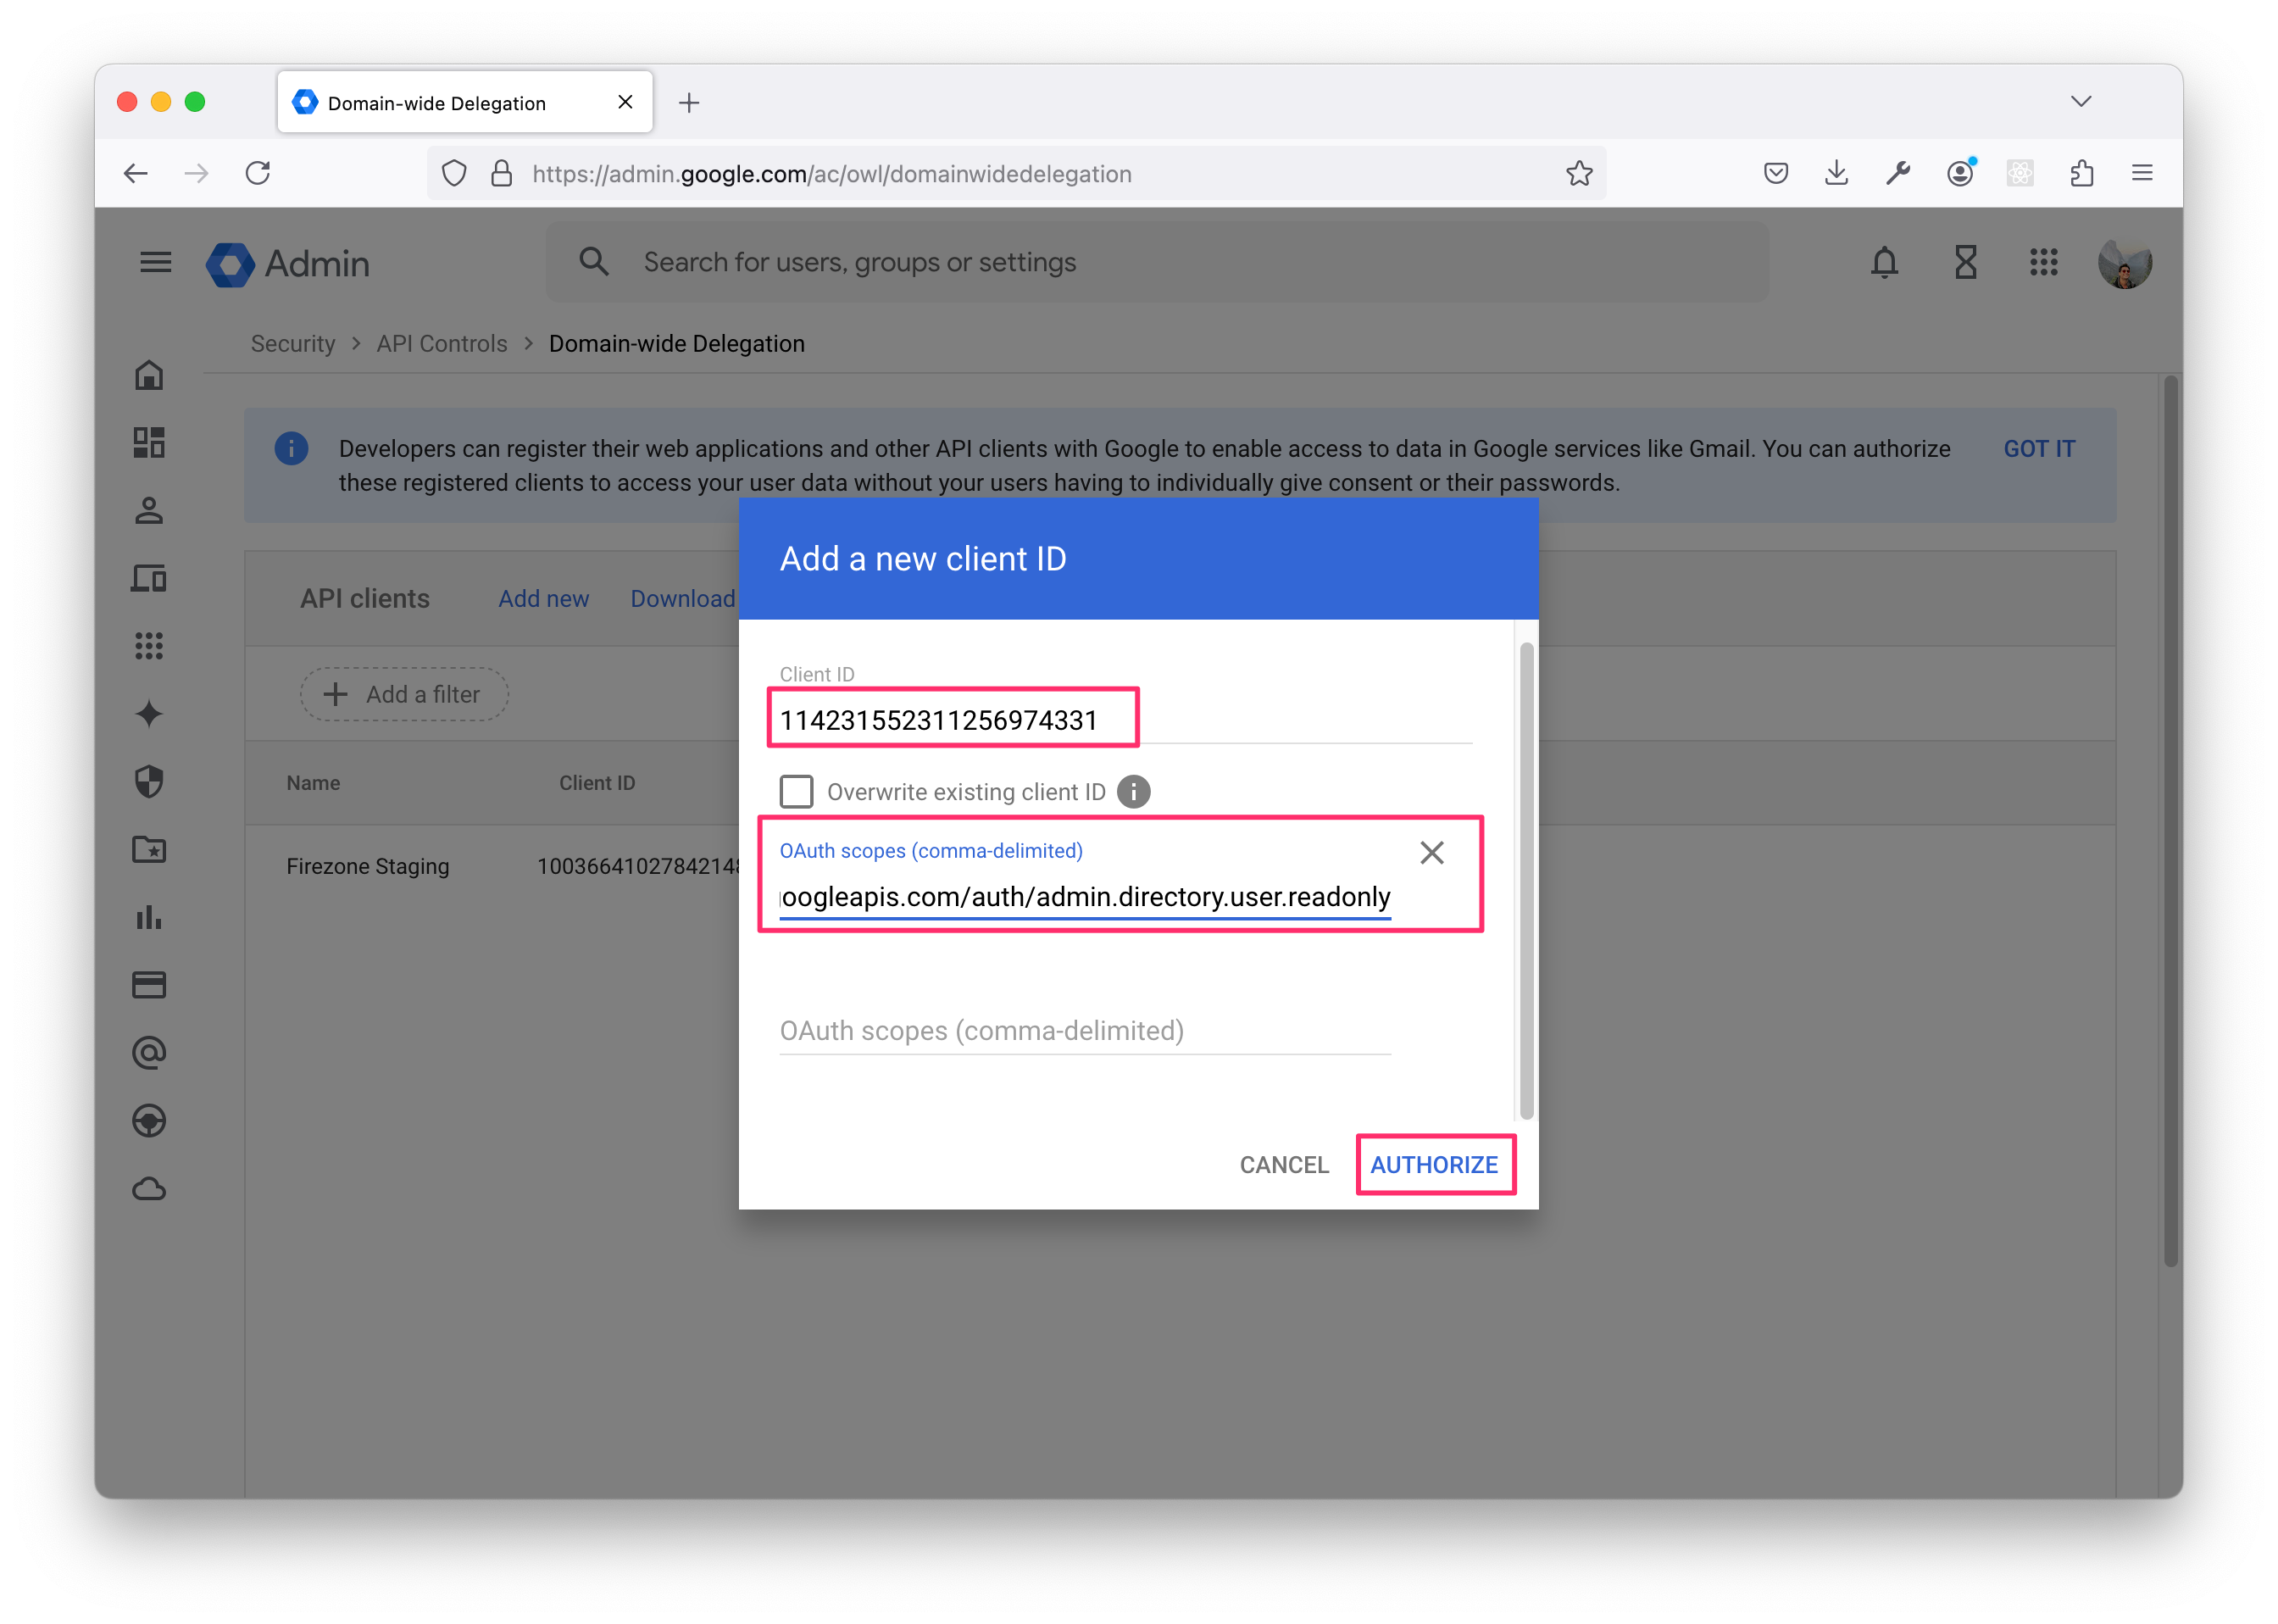Screen dimensions: 2278x1624
Task: Open the Home icon in sidebar
Action: click(149, 375)
